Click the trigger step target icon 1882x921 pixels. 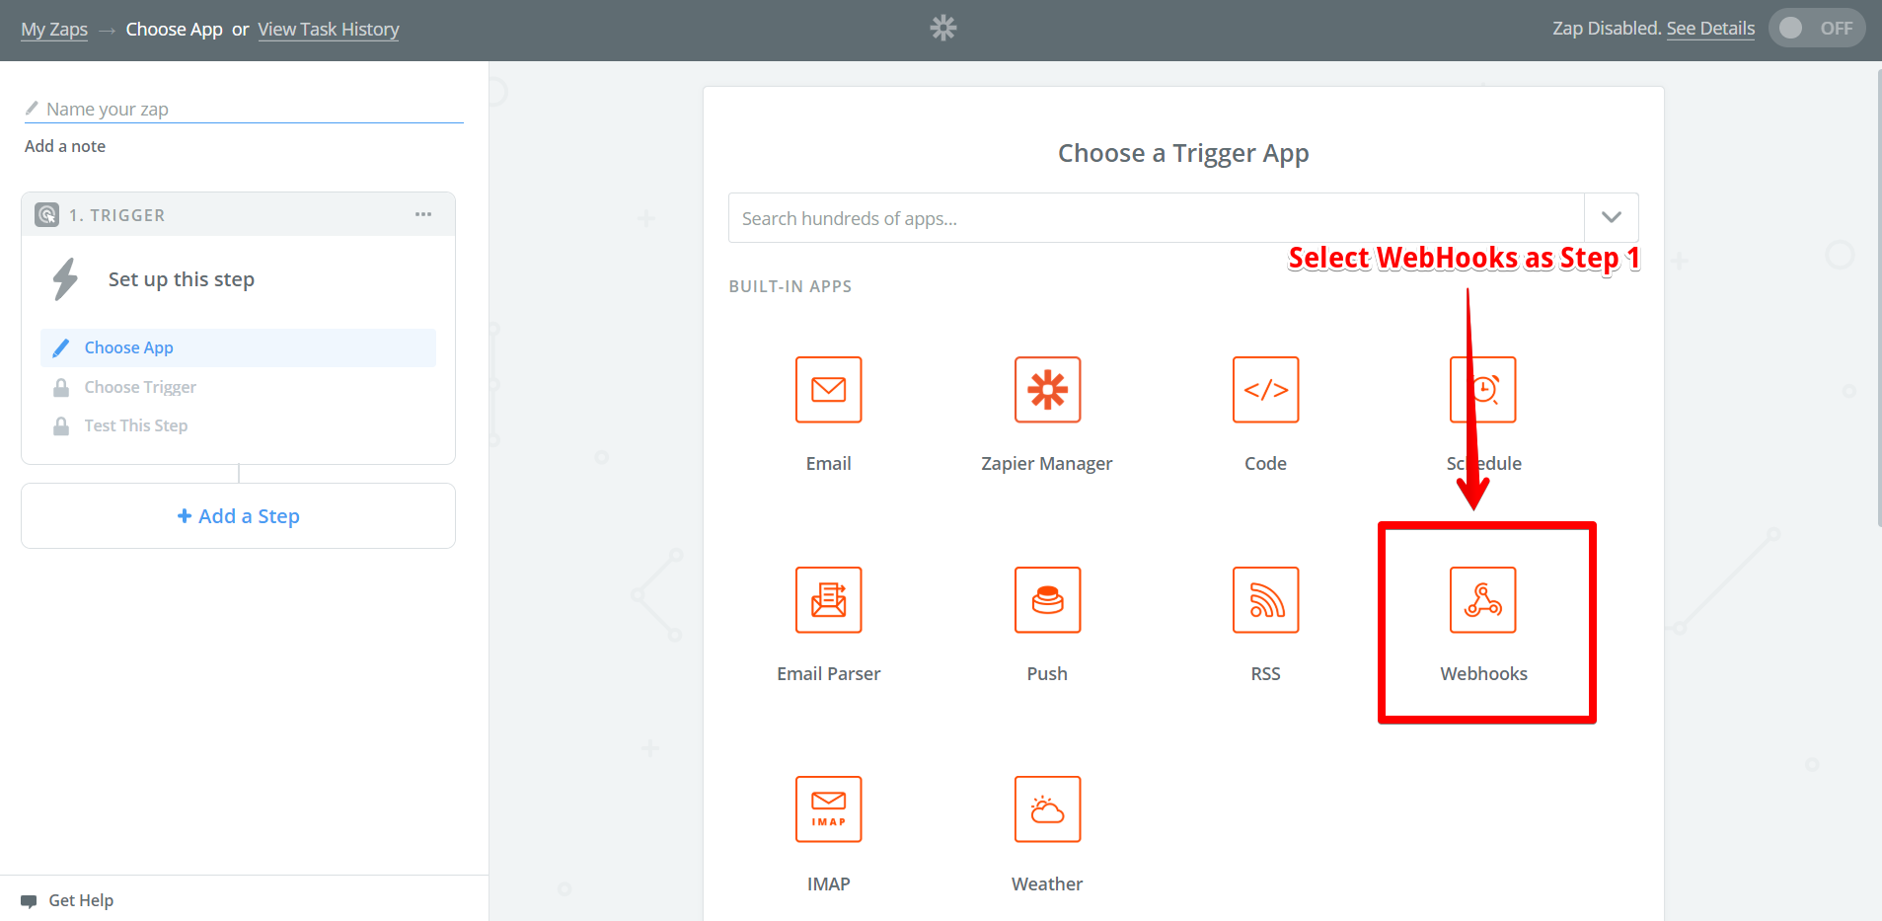[x=46, y=214]
